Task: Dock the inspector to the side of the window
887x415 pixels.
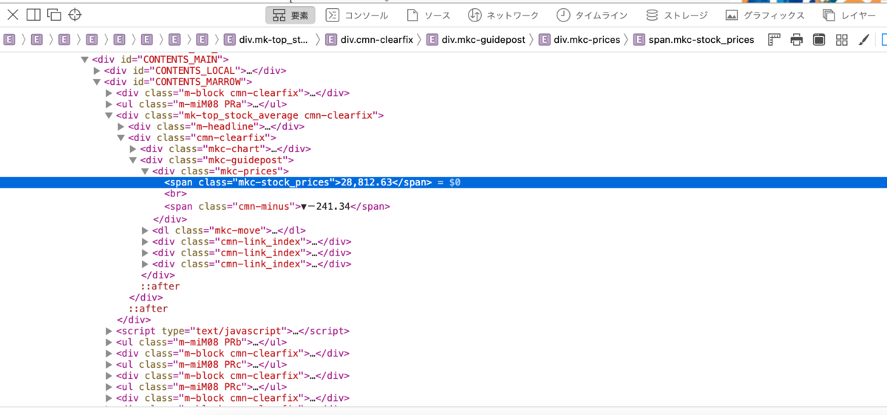Action: point(33,15)
